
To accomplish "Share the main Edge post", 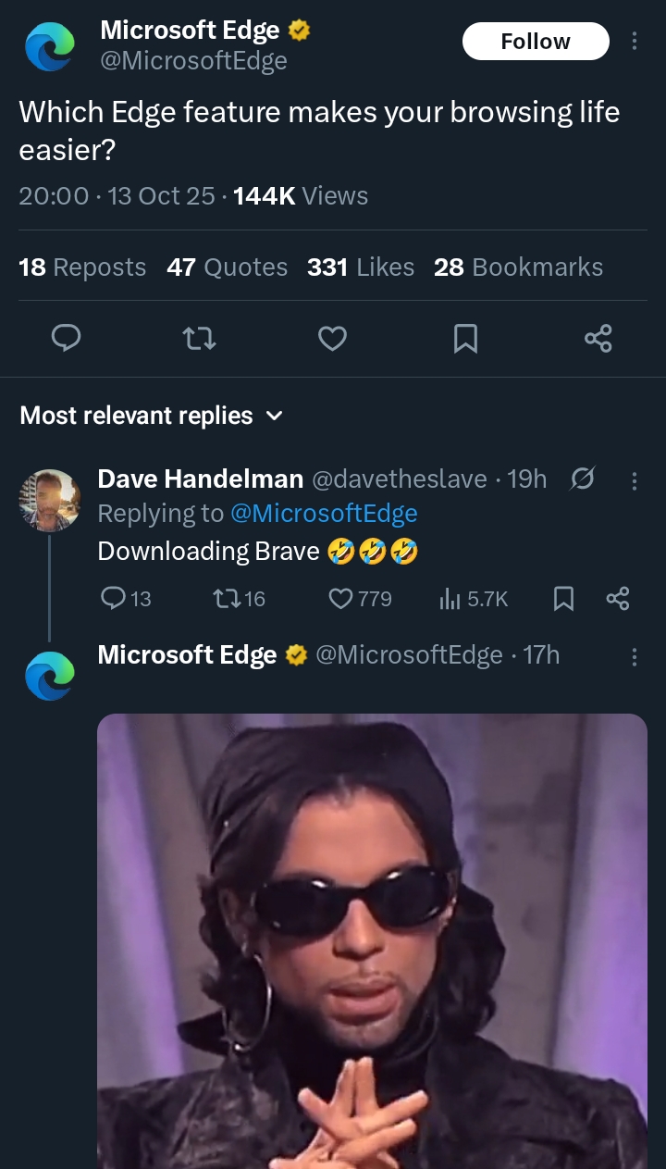I will coord(598,339).
